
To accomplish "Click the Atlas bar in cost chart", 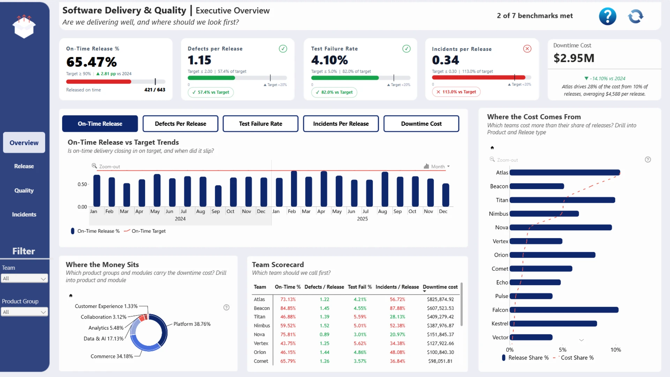I will click(x=565, y=172).
